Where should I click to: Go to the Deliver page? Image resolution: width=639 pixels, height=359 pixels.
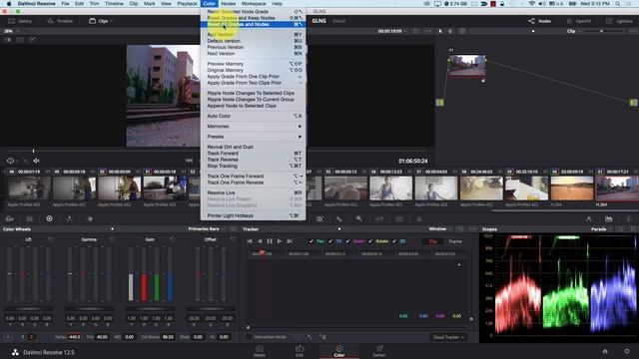[x=379, y=351]
